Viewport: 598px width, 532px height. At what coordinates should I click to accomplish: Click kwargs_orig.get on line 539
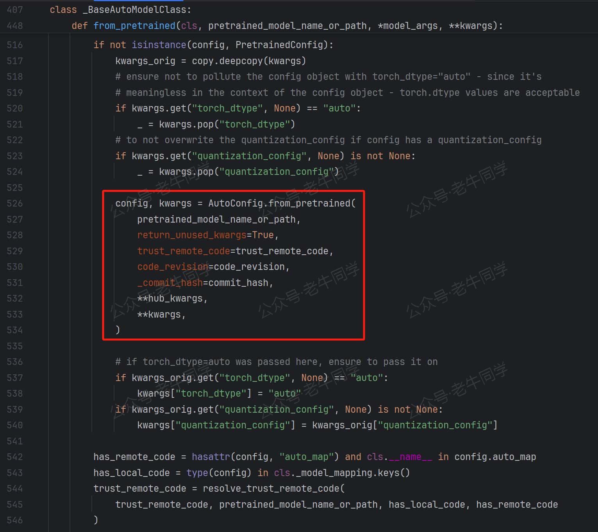pos(173,410)
